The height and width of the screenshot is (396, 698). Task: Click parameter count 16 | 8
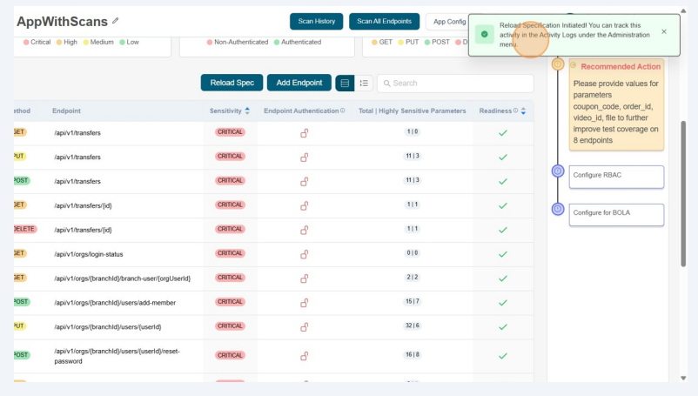[413, 354]
